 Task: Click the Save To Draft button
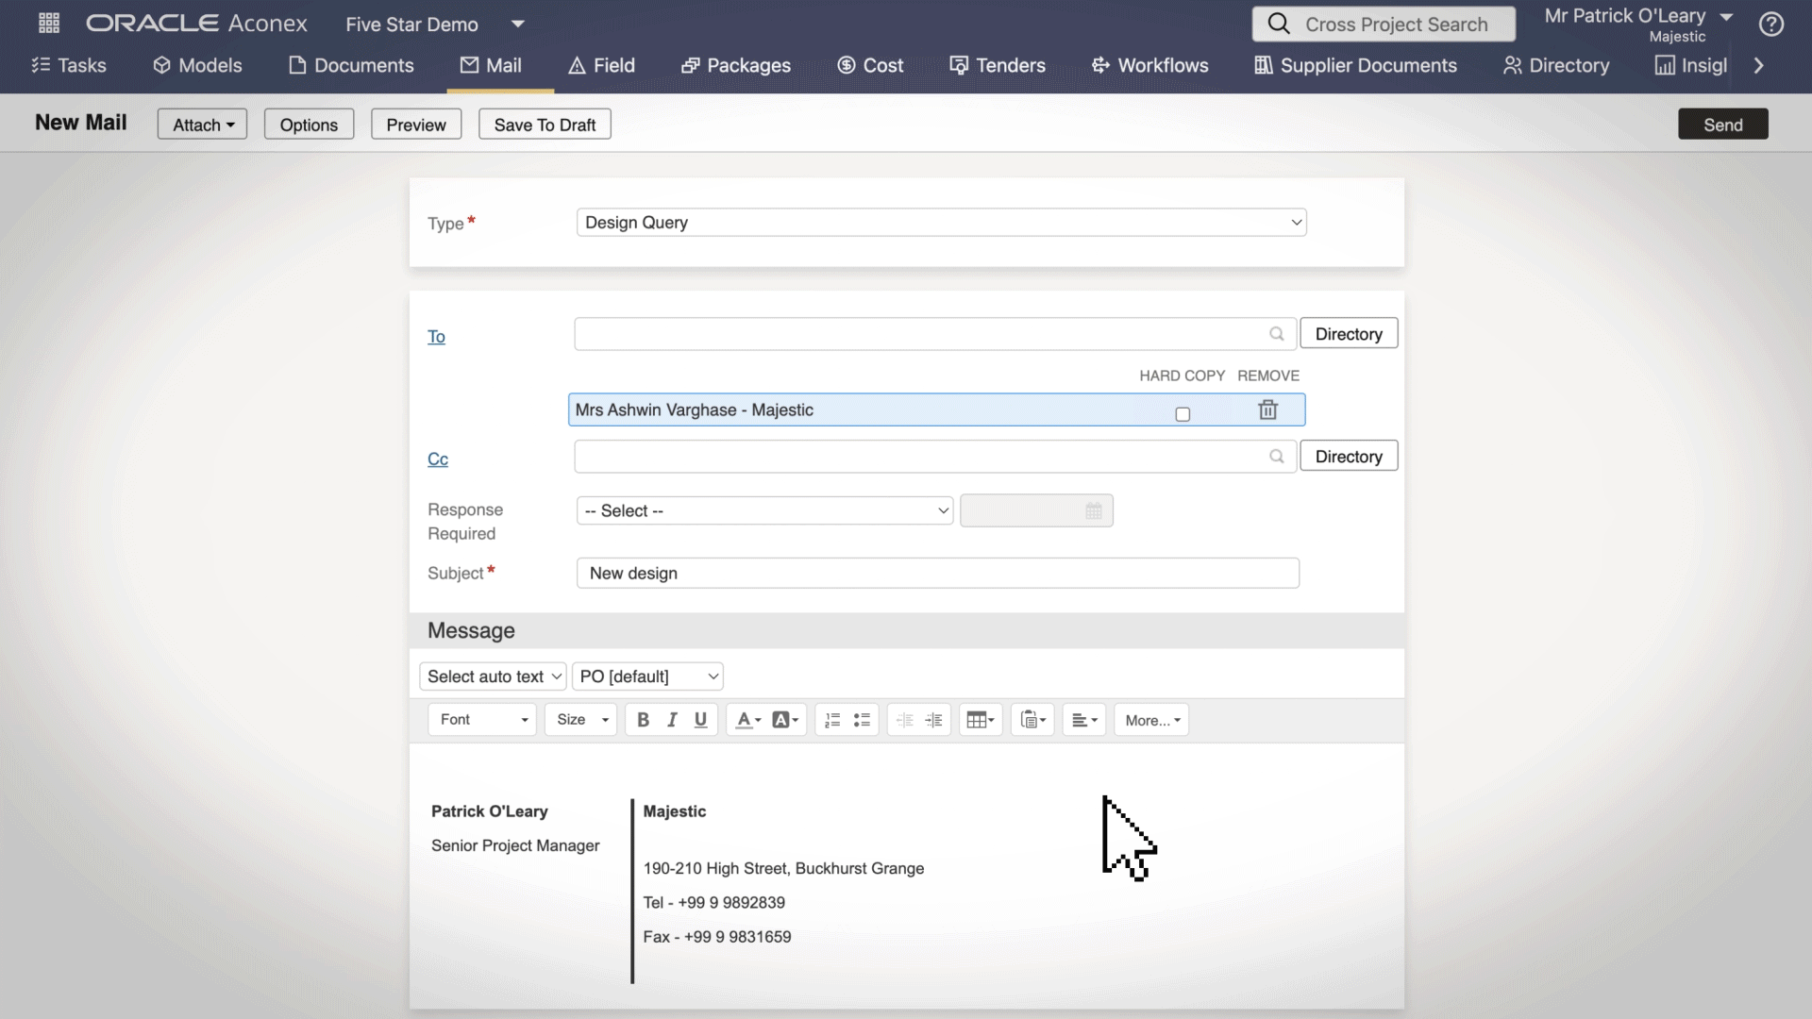click(545, 125)
